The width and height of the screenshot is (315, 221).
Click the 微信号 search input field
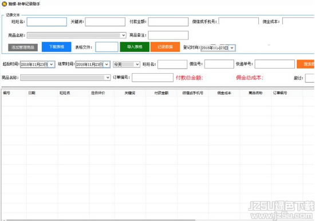pos(219,64)
